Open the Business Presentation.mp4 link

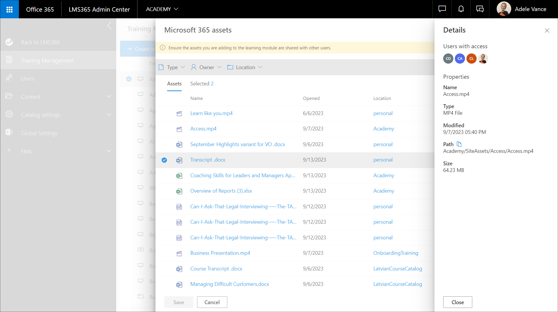click(220, 253)
